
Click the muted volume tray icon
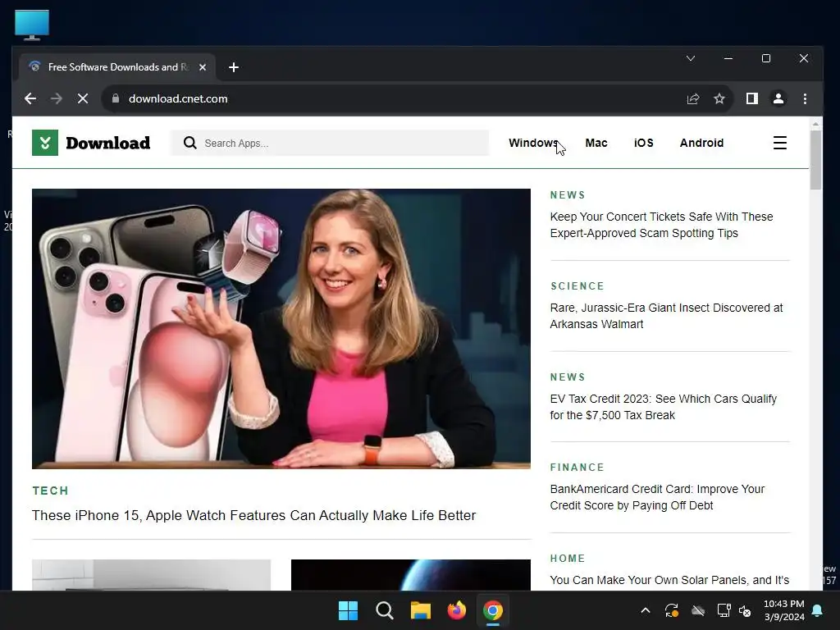click(745, 610)
